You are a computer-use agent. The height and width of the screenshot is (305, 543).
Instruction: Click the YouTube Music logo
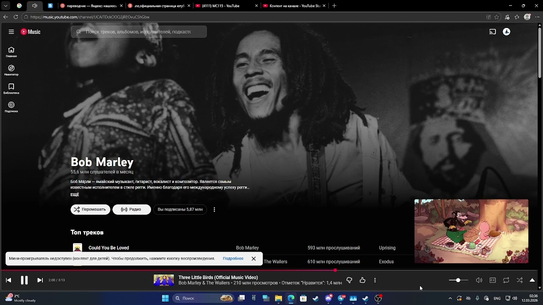pos(31,32)
